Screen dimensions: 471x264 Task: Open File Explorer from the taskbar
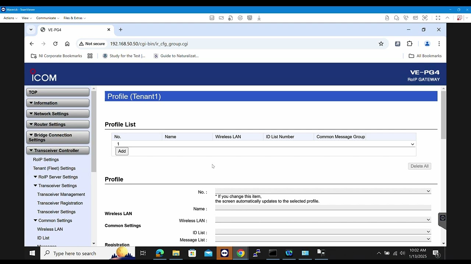coord(176,253)
